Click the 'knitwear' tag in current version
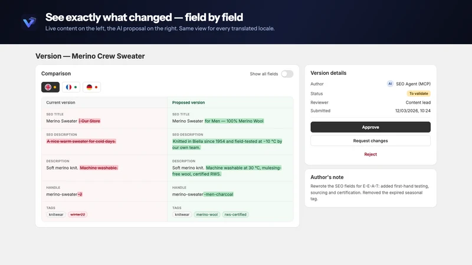The image size is (472, 265). [56, 214]
